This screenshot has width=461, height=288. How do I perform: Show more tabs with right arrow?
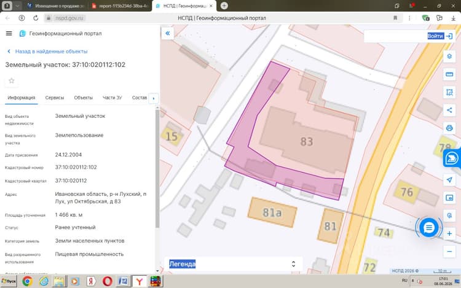[x=154, y=98]
